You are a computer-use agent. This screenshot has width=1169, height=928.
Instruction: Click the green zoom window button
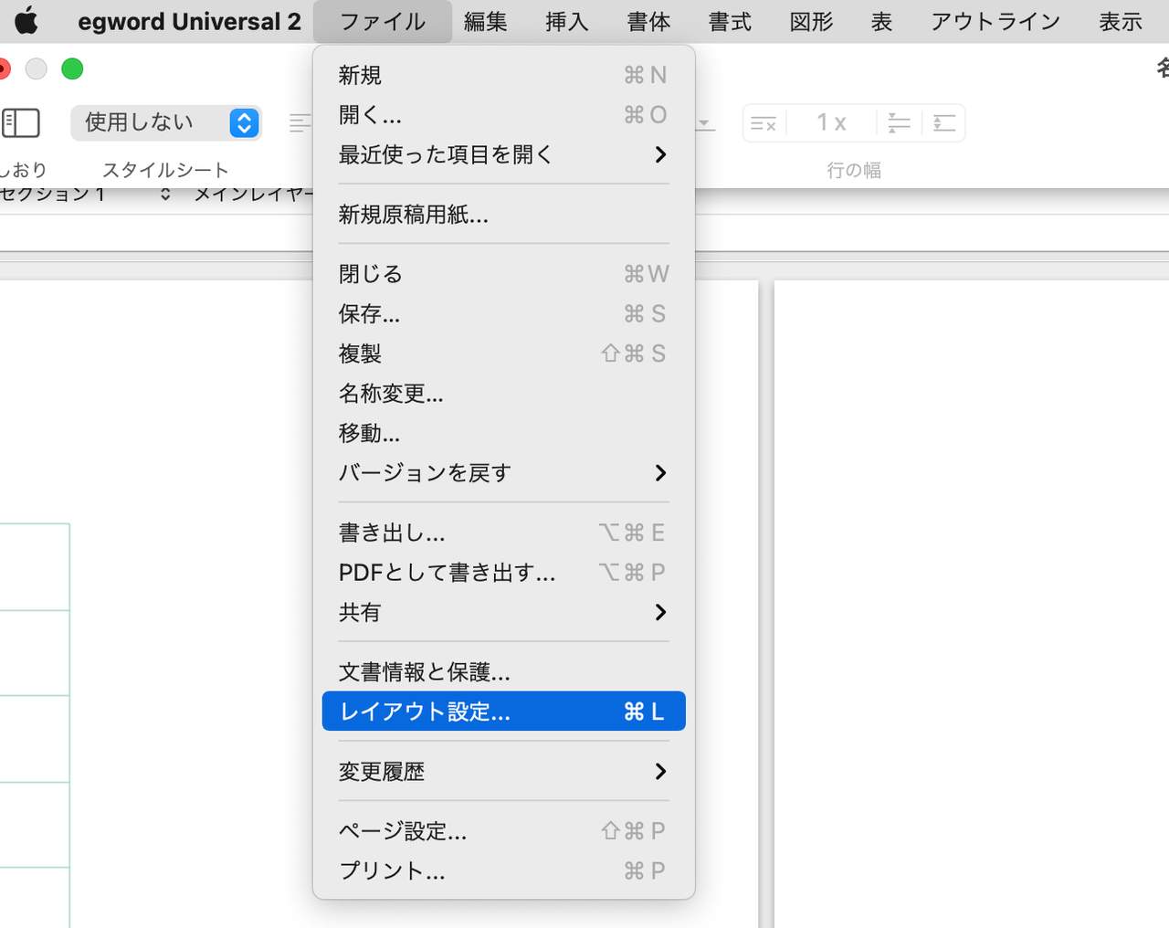point(72,69)
